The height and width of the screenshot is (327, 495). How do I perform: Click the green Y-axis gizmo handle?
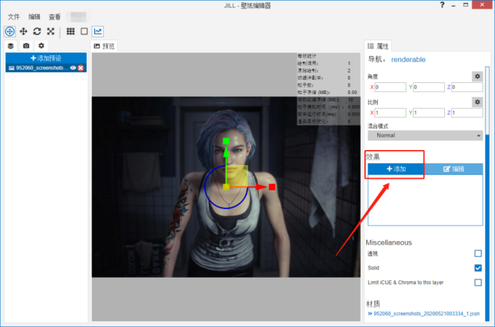pyautogui.click(x=226, y=141)
